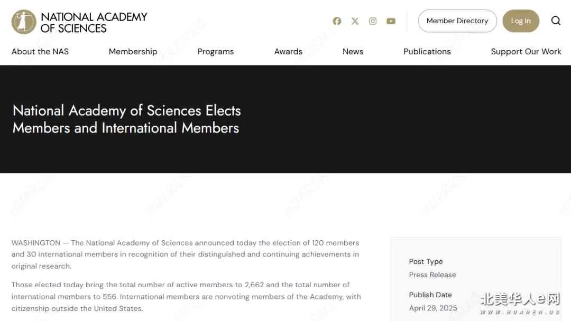The width and height of the screenshot is (571, 321).
Task: Go to the News section
Action: click(353, 52)
